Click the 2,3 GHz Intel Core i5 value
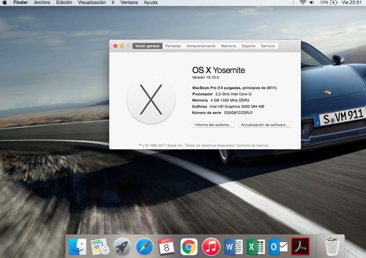 coord(233,94)
